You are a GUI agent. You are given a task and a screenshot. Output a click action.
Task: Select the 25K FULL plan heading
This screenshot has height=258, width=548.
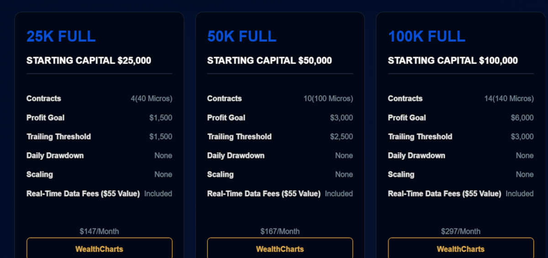click(x=61, y=36)
